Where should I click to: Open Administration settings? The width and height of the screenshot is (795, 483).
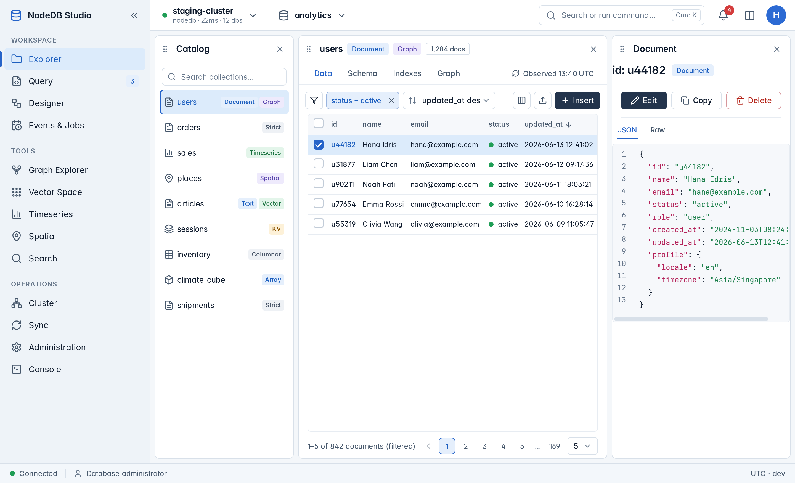tap(75, 347)
